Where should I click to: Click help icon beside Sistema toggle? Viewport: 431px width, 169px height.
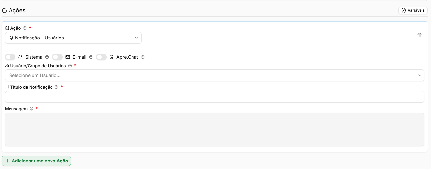tap(47, 57)
